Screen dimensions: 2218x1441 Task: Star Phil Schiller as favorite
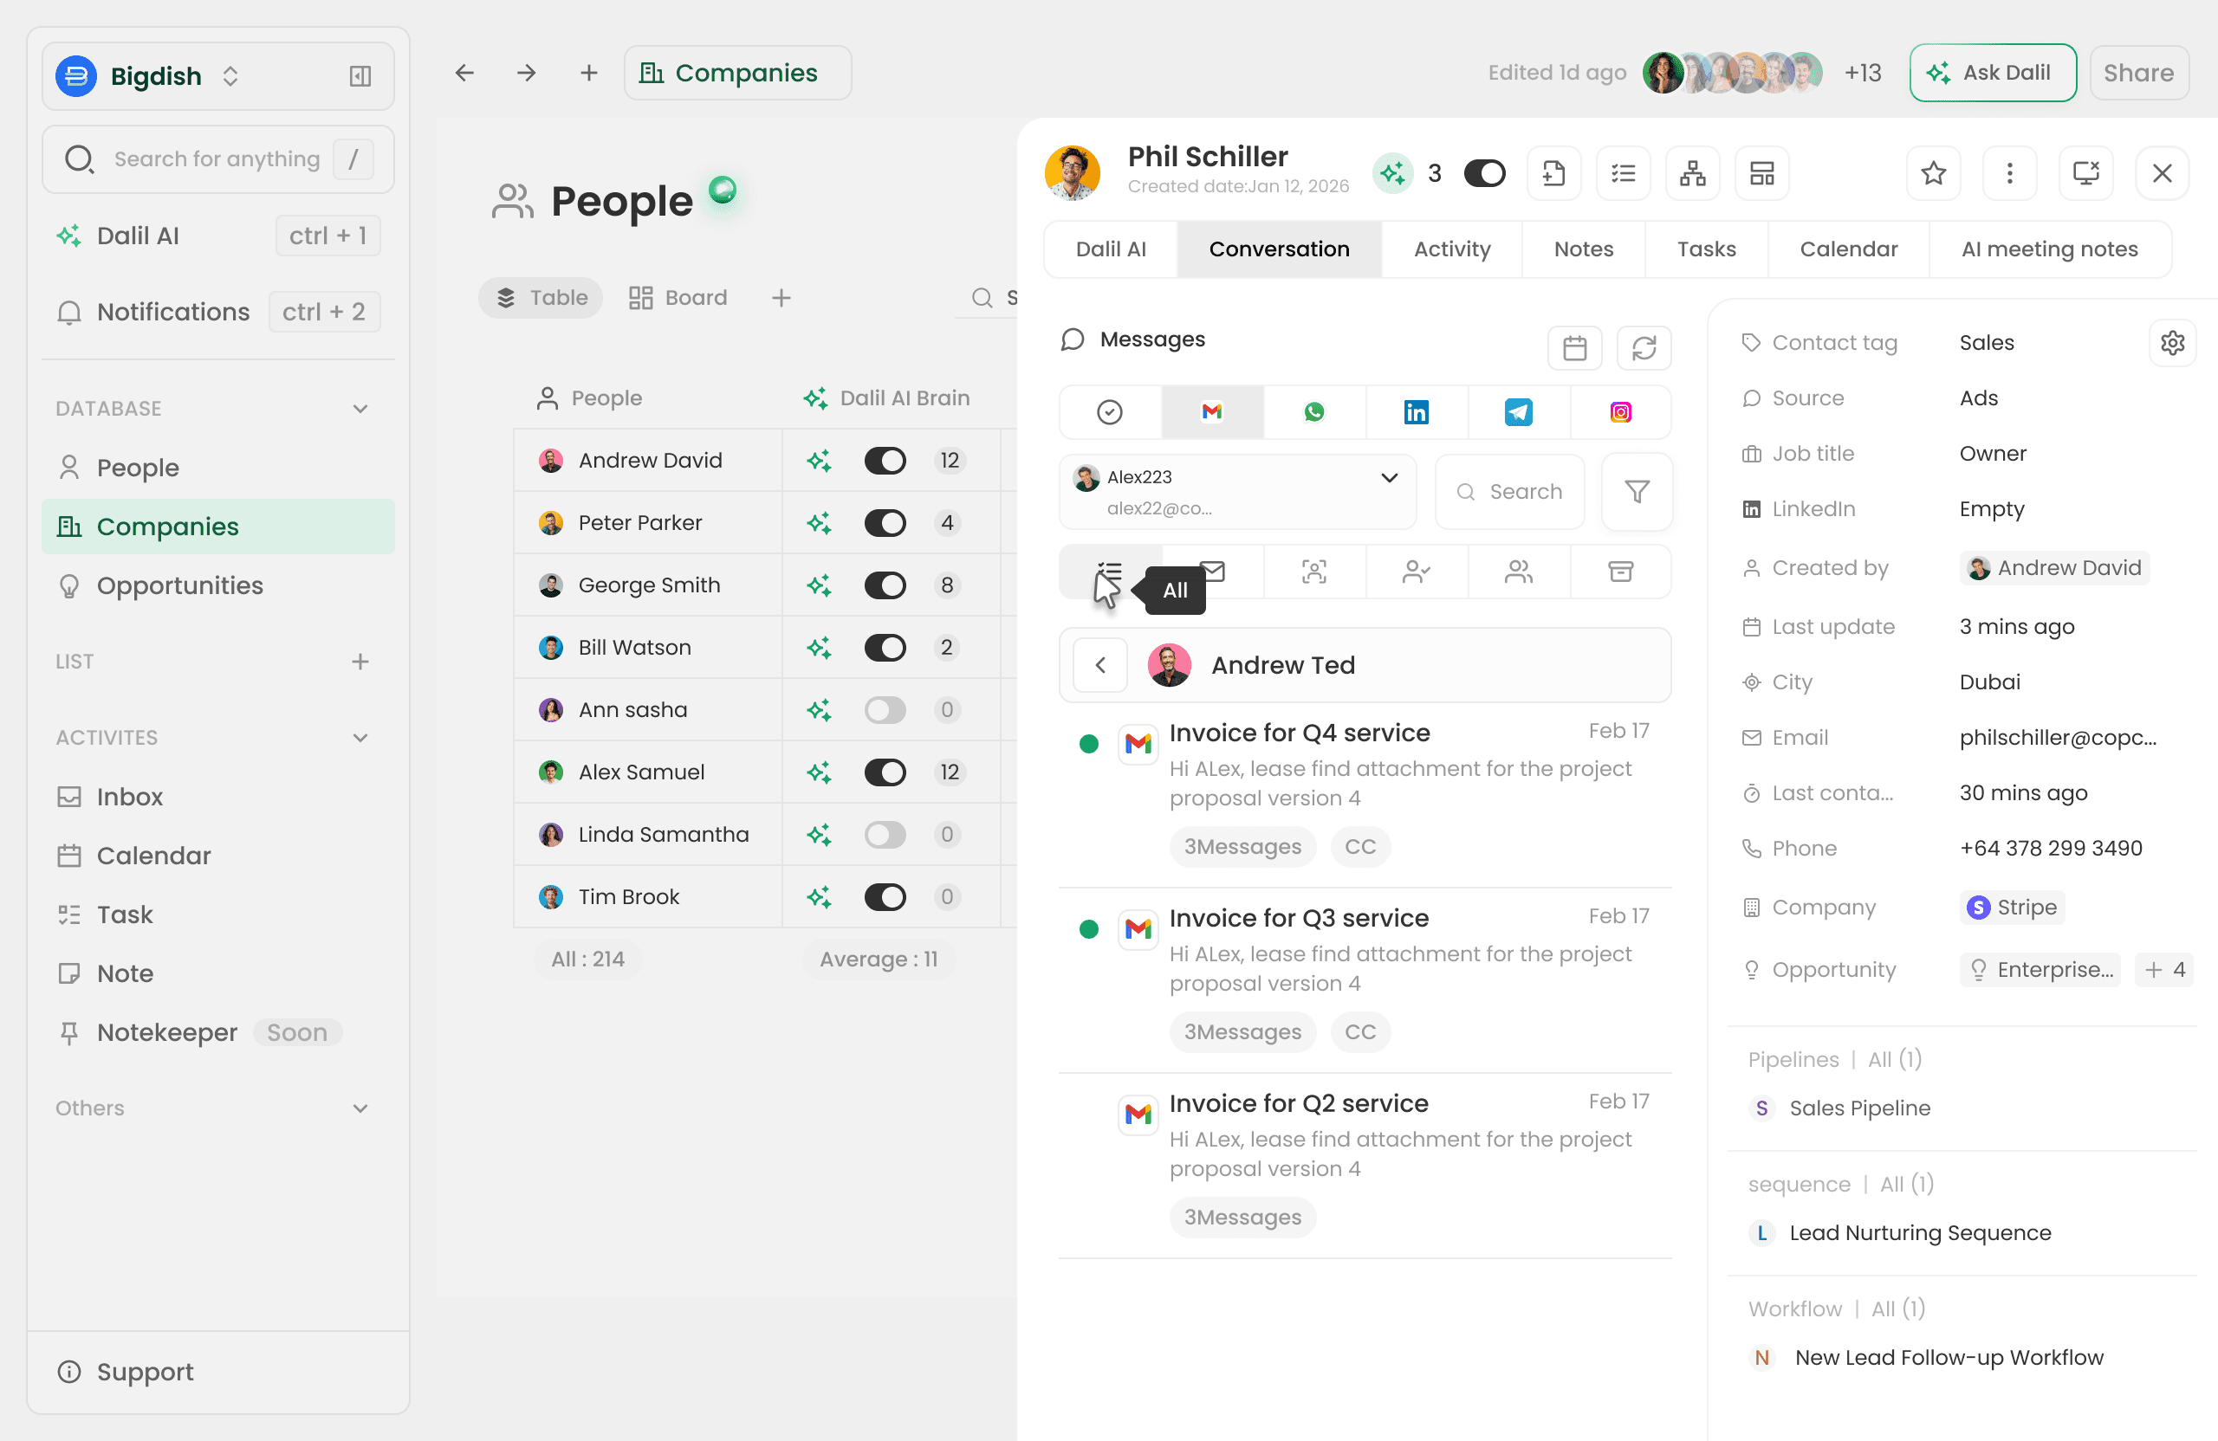pyautogui.click(x=1933, y=173)
